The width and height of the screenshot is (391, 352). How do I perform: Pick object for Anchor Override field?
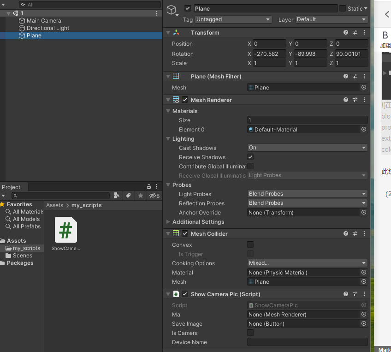point(364,212)
